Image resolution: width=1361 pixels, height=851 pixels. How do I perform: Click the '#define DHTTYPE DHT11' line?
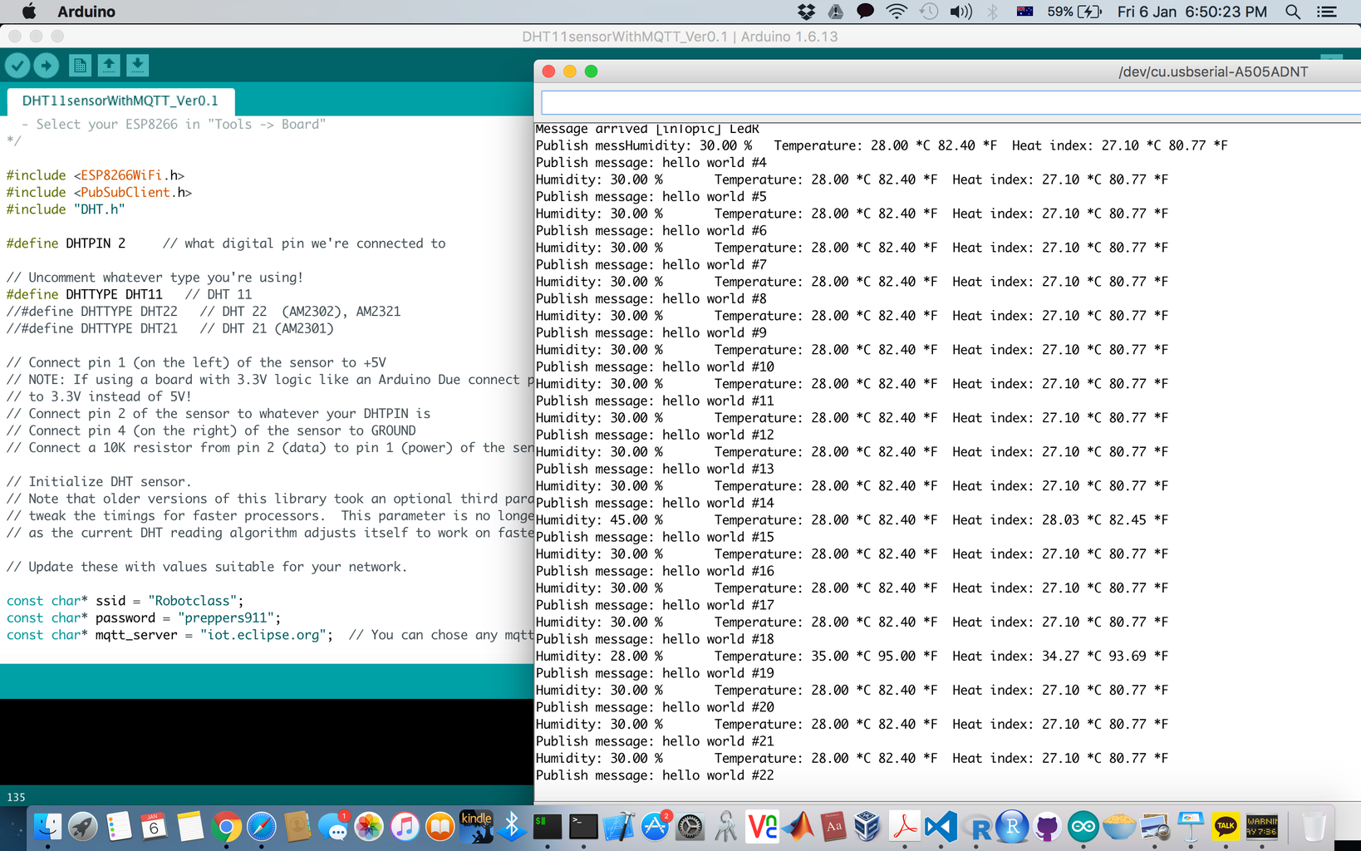tap(84, 294)
